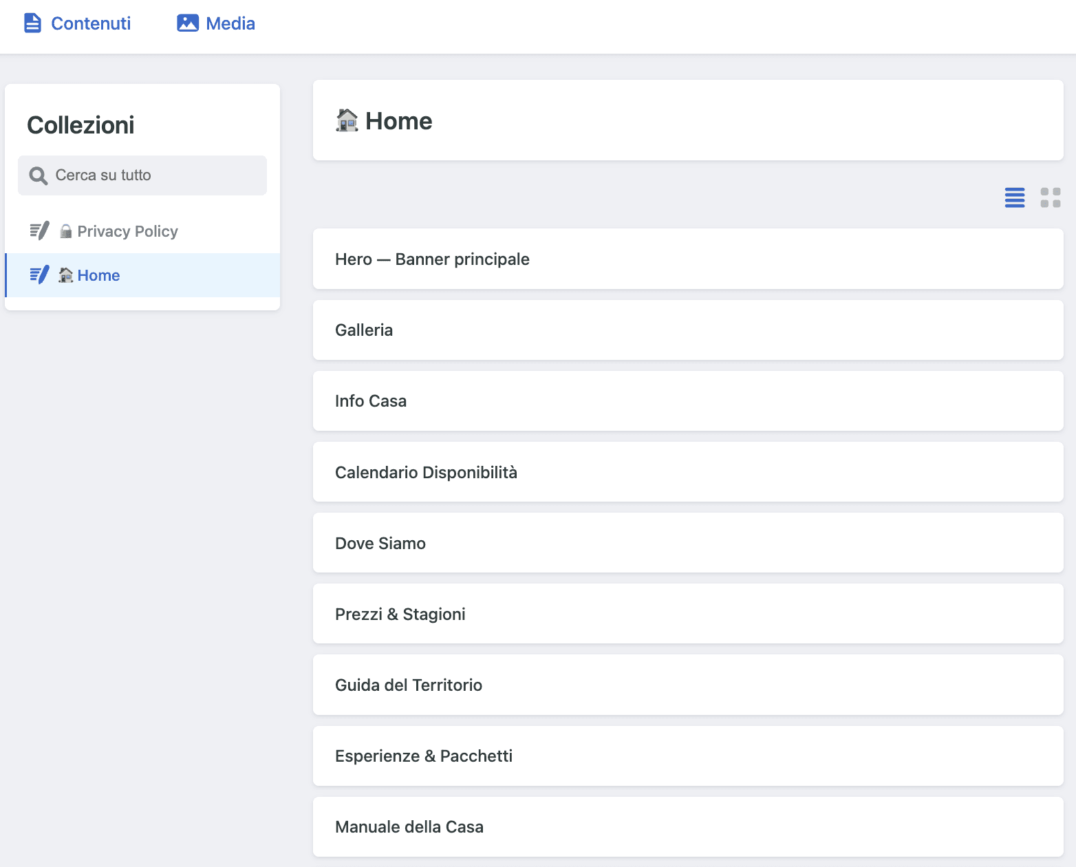This screenshot has width=1076, height=867.
Task: Click the edit icon beside Privacy Policy
Action: [39, 231]
